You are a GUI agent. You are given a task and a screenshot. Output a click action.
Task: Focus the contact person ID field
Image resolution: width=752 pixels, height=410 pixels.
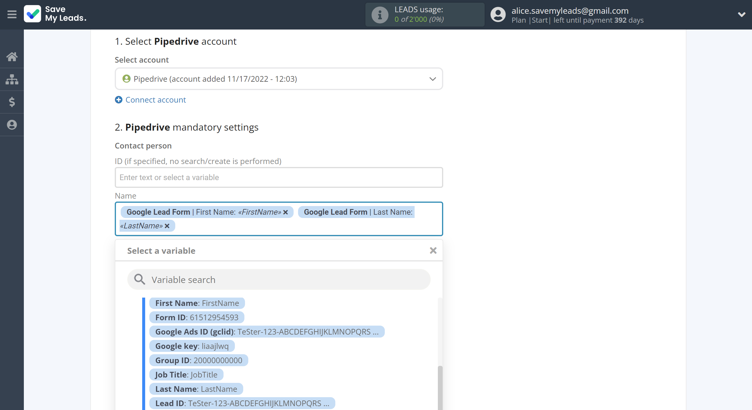point(279,177)
